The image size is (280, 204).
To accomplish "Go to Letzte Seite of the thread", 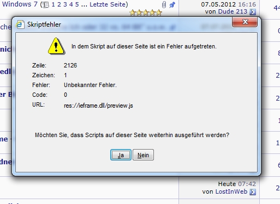I will (x=108, y=4).
